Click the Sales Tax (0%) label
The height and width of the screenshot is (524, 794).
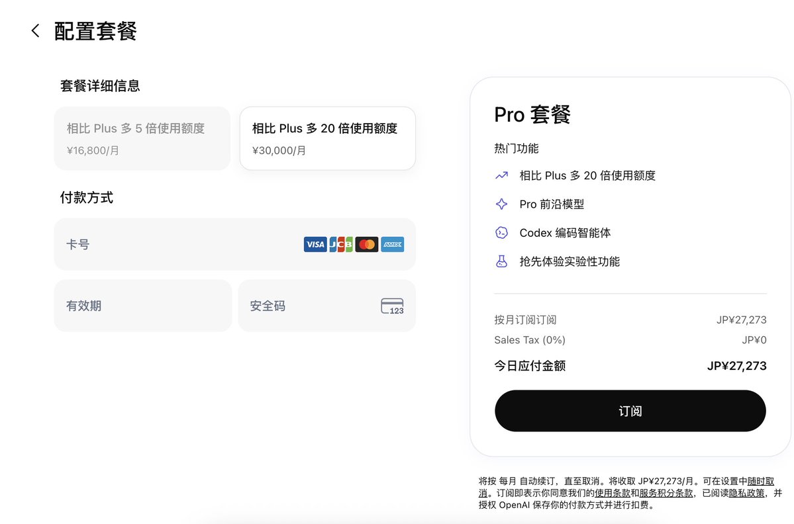[530, 340]
